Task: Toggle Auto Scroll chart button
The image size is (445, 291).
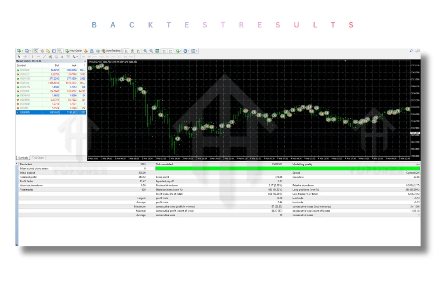Action: (x=165, y=51)
